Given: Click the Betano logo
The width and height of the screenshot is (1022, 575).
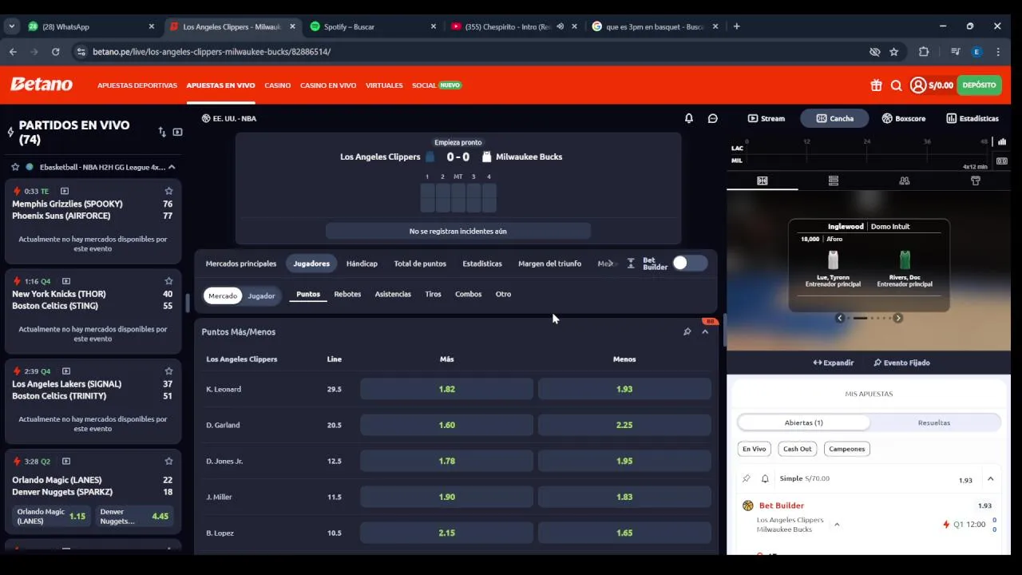Looking at the screenshot, I should point(42,85).
